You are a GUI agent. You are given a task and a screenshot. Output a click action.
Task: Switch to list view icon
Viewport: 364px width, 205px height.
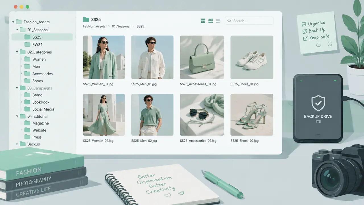(218, 21)
